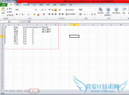The width and height of the screenshot is (129, 95).
Task: Click the fx insert function button
Action: pyautogui.click(x=29, y=22)
